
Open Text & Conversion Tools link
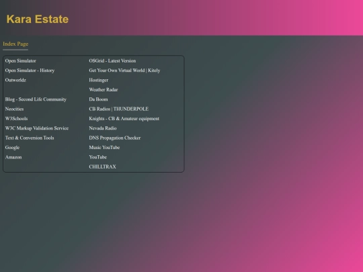pyautogui.click(x=30, y=138)
